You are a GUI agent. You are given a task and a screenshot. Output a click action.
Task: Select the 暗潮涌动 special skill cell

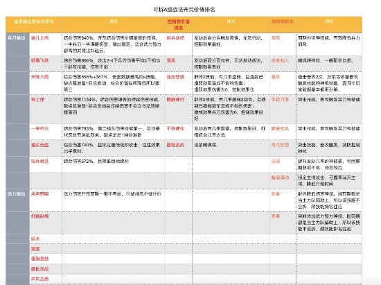click(x=283, y=180)
